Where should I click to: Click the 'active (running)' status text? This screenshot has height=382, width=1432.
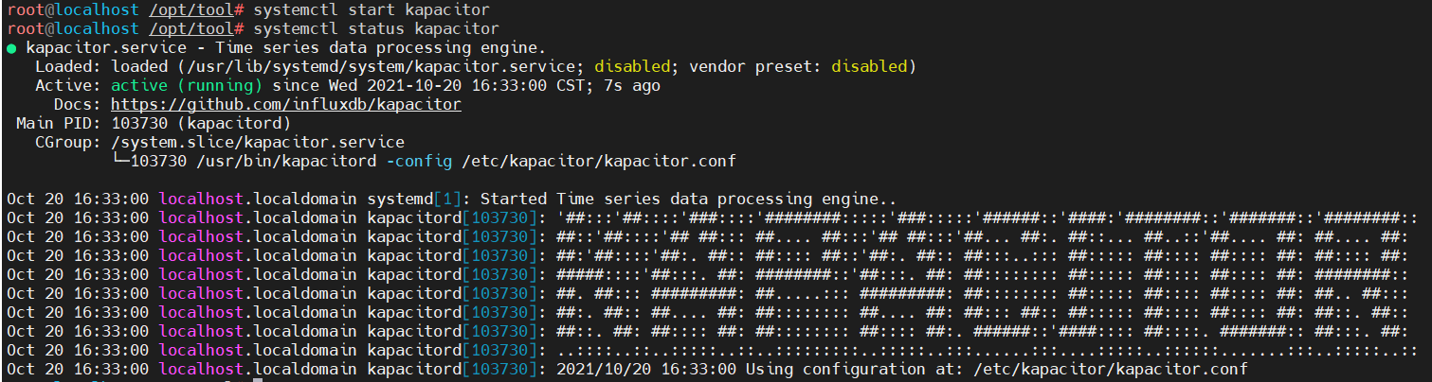point(187,85)
